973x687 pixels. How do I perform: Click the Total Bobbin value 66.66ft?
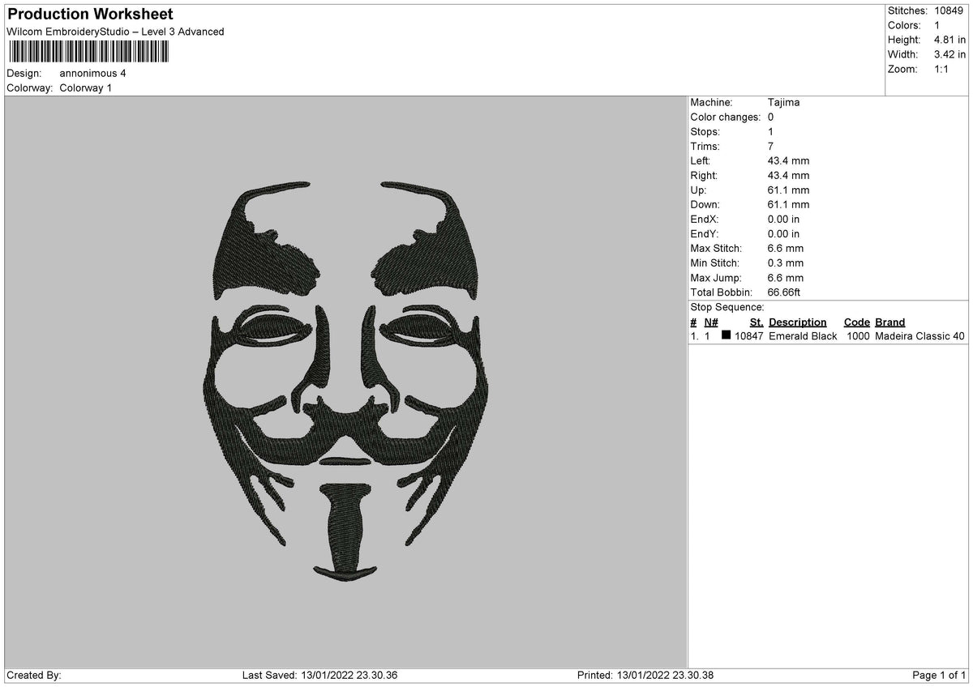coord(784,292)
